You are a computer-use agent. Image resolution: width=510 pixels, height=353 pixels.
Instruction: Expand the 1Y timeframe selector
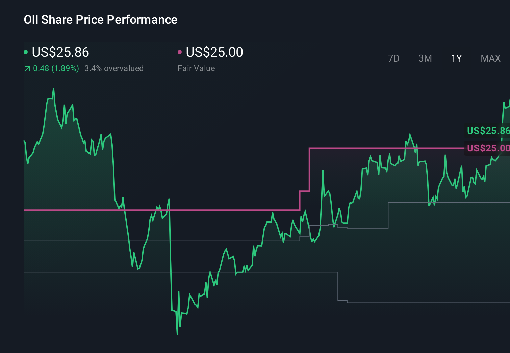click(x=456, y=58)
